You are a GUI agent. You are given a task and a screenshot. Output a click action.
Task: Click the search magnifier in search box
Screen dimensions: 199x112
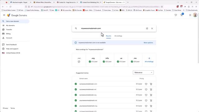[x=76, y=28]
